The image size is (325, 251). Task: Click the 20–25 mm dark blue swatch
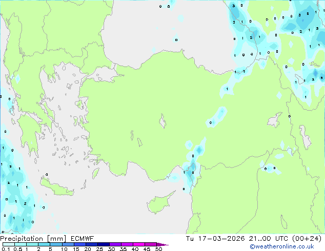click(x=91, y=244)
